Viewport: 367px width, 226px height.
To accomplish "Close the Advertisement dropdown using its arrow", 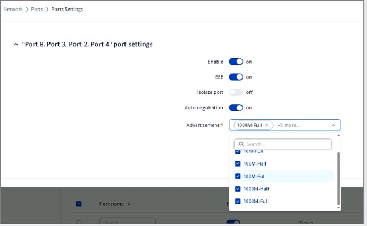I will click(x=333, y=125).
